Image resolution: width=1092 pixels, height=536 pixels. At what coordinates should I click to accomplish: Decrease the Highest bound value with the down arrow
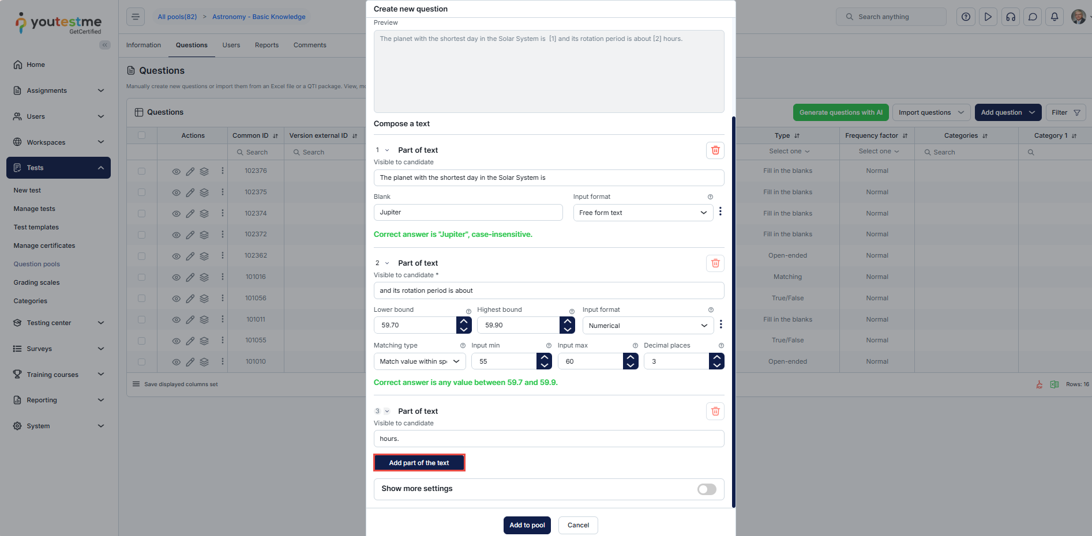coord(568,330)
